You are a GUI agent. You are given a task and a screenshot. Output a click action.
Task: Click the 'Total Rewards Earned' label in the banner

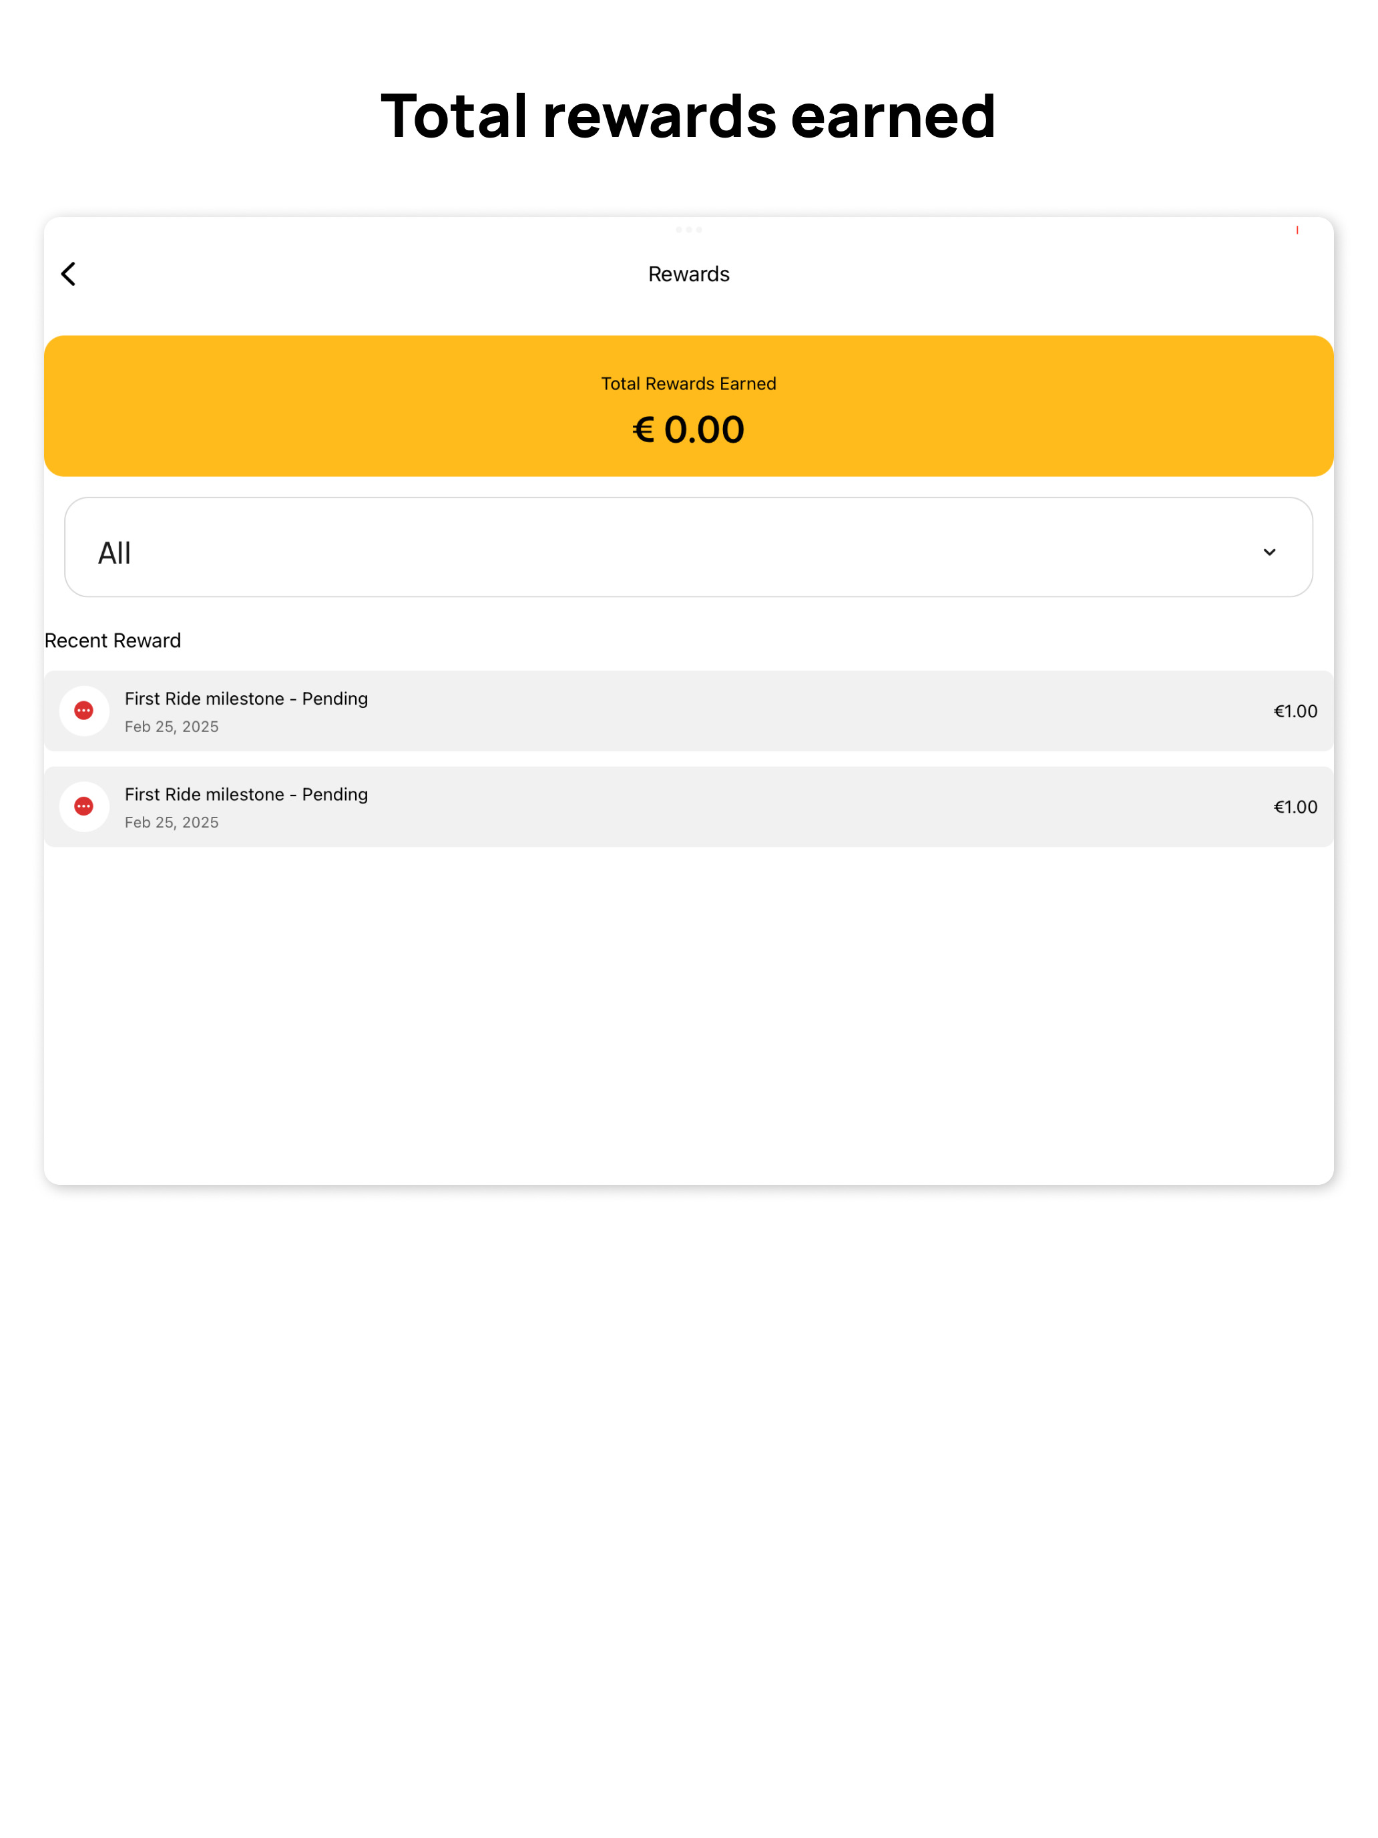[x=688, y=384]
